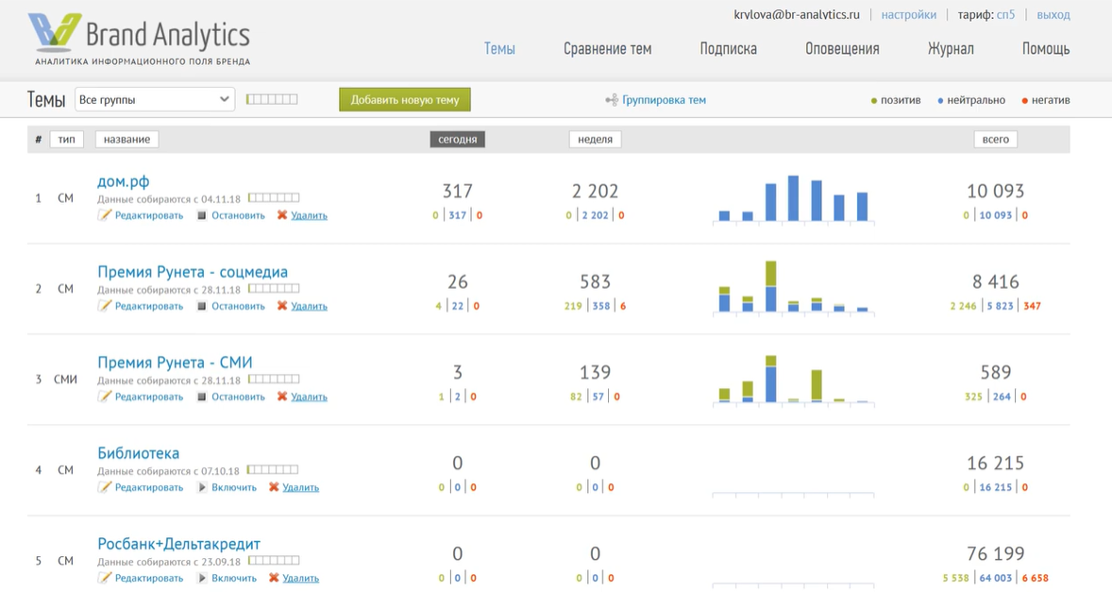Open the Все группы dropdown
Screen dimensions: 1112x592
point(155,99)
